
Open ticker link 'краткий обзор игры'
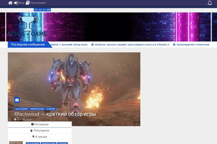pos(69,45)
